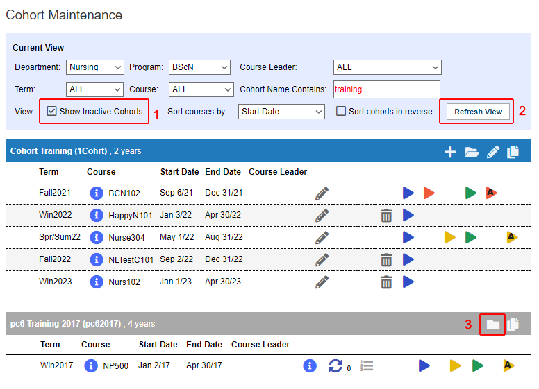Delete the Nurs102 row with trash icon
539x389 pixels.
tap(386, 282)
